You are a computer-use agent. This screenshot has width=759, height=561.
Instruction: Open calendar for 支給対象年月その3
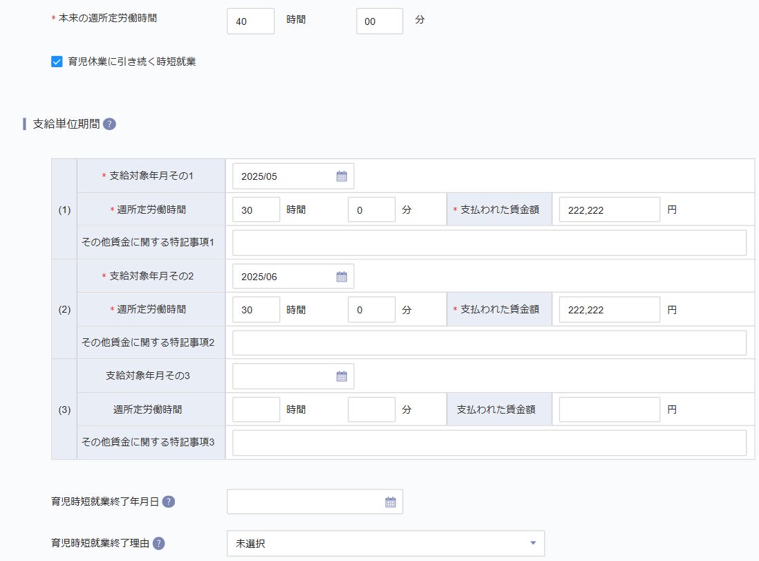pos(341,376)
